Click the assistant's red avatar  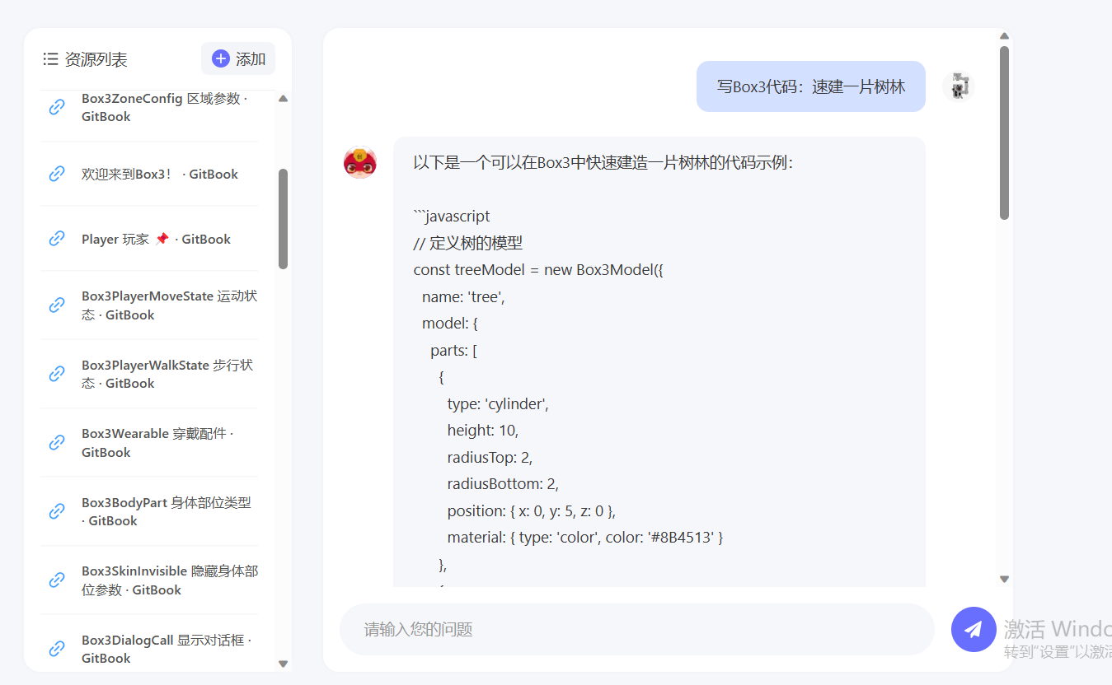point(360,162)
